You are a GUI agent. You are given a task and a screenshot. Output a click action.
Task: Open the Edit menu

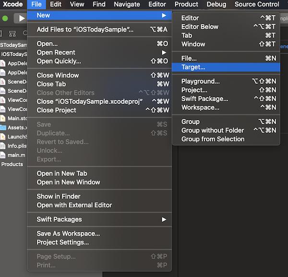[56, 4]
